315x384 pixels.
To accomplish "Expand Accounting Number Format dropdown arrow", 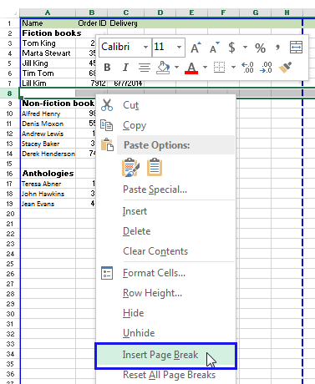I will (245, 47).
